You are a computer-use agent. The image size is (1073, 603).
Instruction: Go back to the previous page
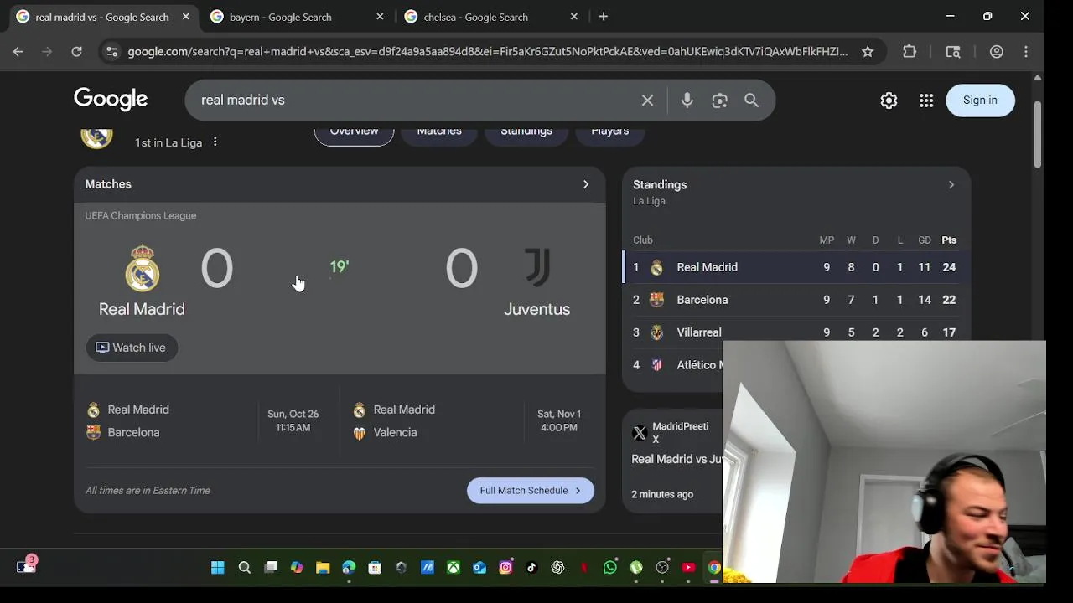click(x=18, y=52)
